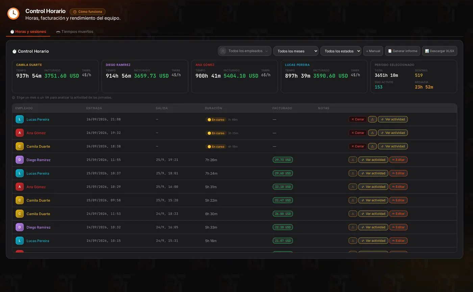
Task: Click the Cómo funciona help button
Action: [88, 11]
